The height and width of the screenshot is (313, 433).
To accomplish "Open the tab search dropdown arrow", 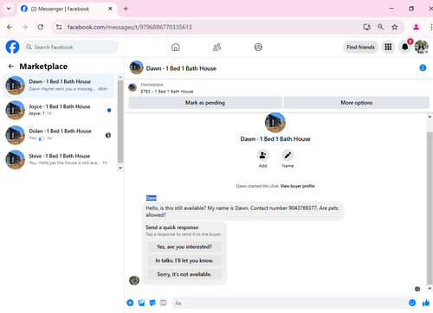I will point(9,9).
